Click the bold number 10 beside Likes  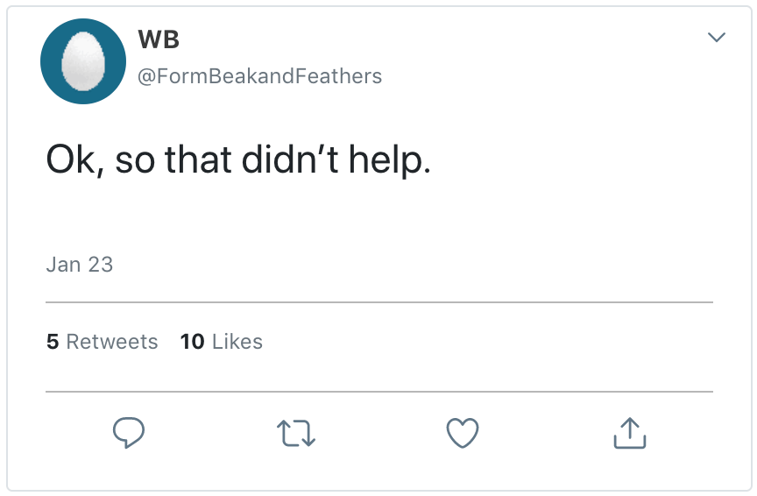192,342
